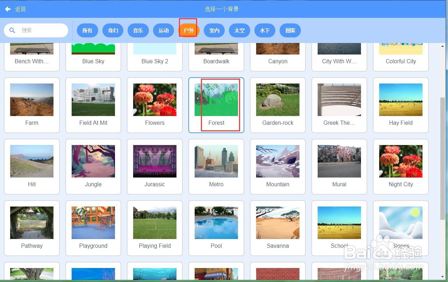Select the 图案 category filter
Viewport: 448px width, 282px height.
(290, 30)
